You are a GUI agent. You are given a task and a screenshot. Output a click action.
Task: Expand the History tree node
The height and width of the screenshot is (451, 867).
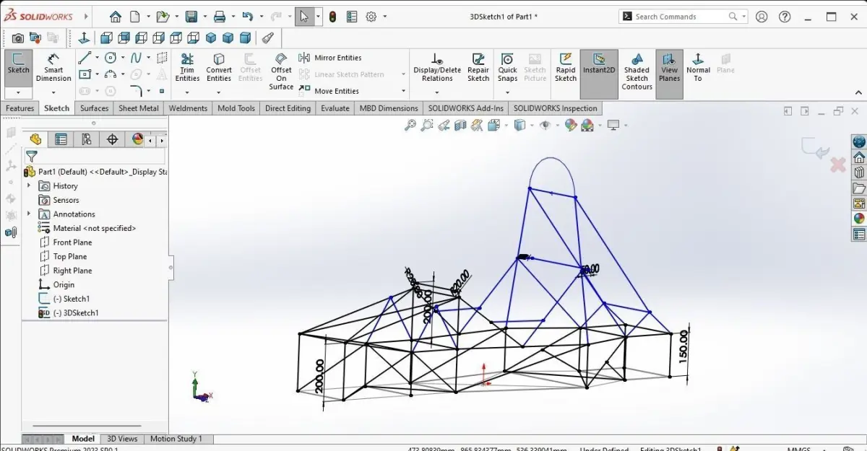(x=29, y=185)
